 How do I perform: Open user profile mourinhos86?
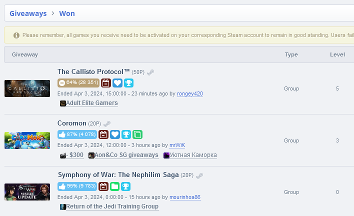pos(185,197)
